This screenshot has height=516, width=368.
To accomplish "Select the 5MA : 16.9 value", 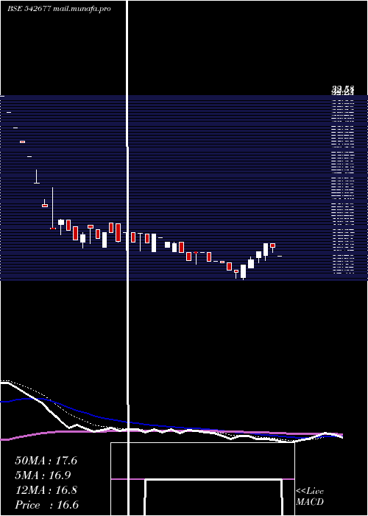I will tap(43, 475).
